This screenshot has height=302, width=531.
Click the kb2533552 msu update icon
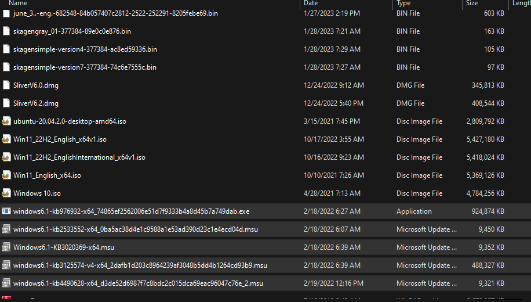(6, 229)
